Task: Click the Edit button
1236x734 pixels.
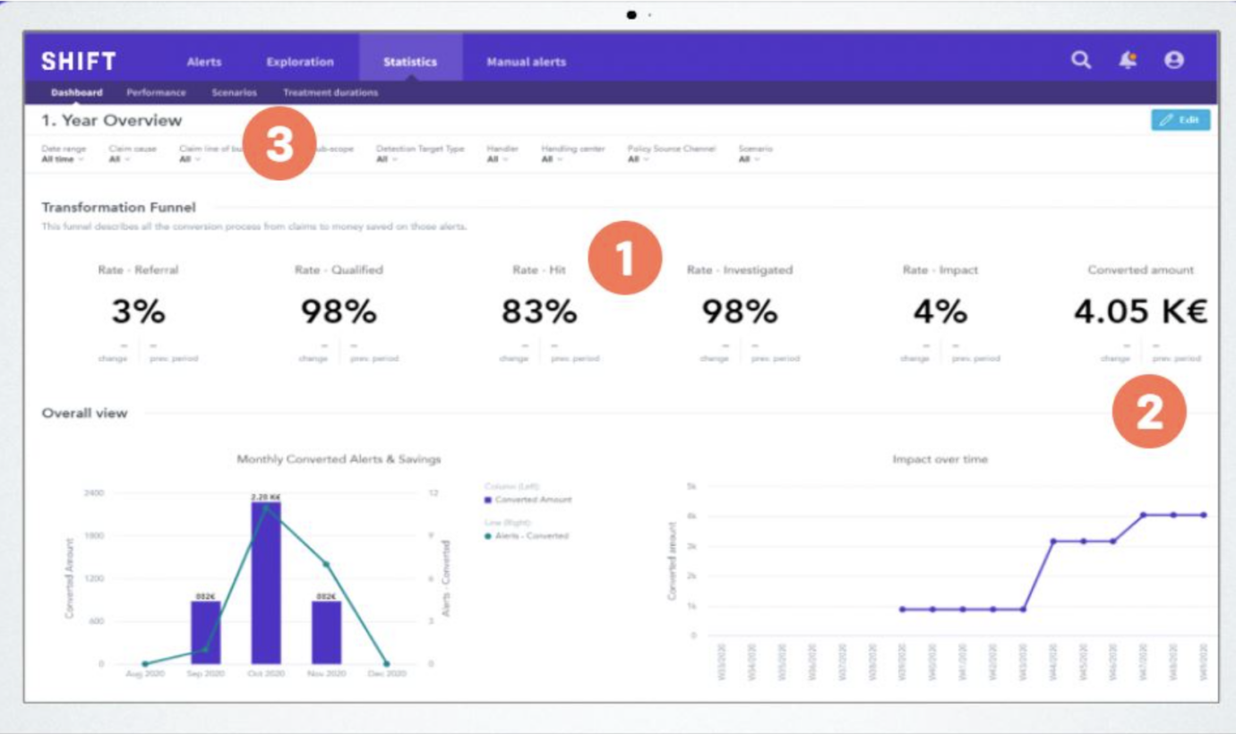Action: point(1180,120)
